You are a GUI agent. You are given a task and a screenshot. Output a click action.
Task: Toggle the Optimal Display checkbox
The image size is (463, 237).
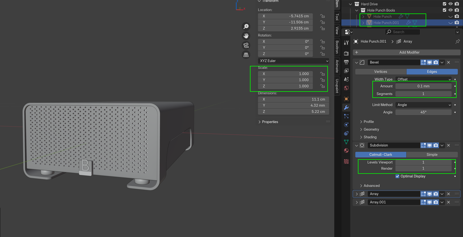pyautogui.click(x=398, y=176)
